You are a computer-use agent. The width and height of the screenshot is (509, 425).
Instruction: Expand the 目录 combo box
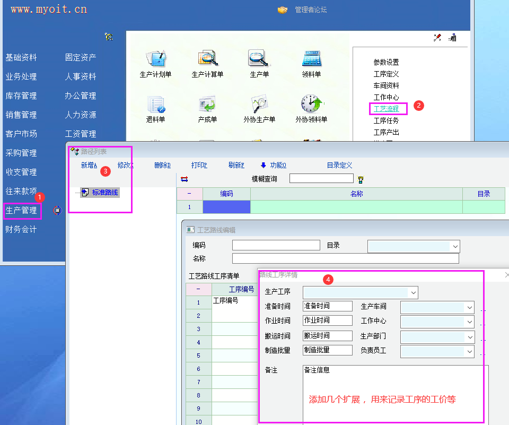[x=454, y=246]
